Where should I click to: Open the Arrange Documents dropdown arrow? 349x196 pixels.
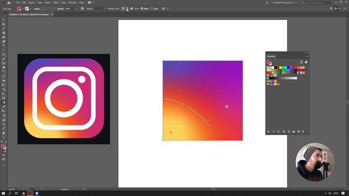click(x=93, y=3)
